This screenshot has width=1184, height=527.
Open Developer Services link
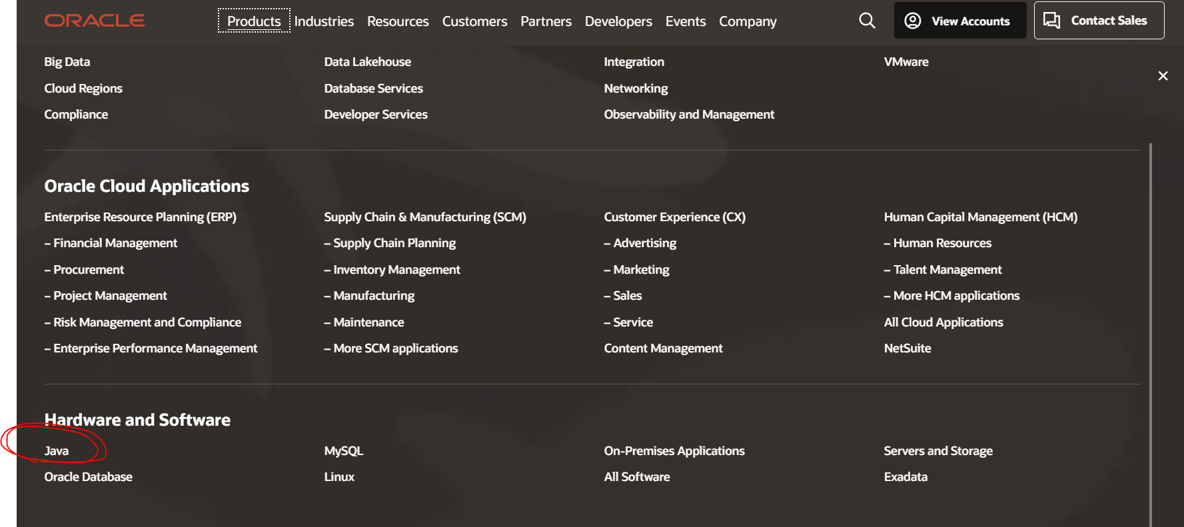pos(376,115)
